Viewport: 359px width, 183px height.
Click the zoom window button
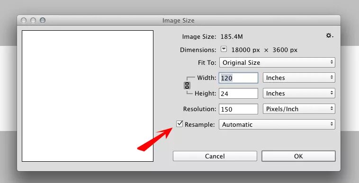[43, 20]
